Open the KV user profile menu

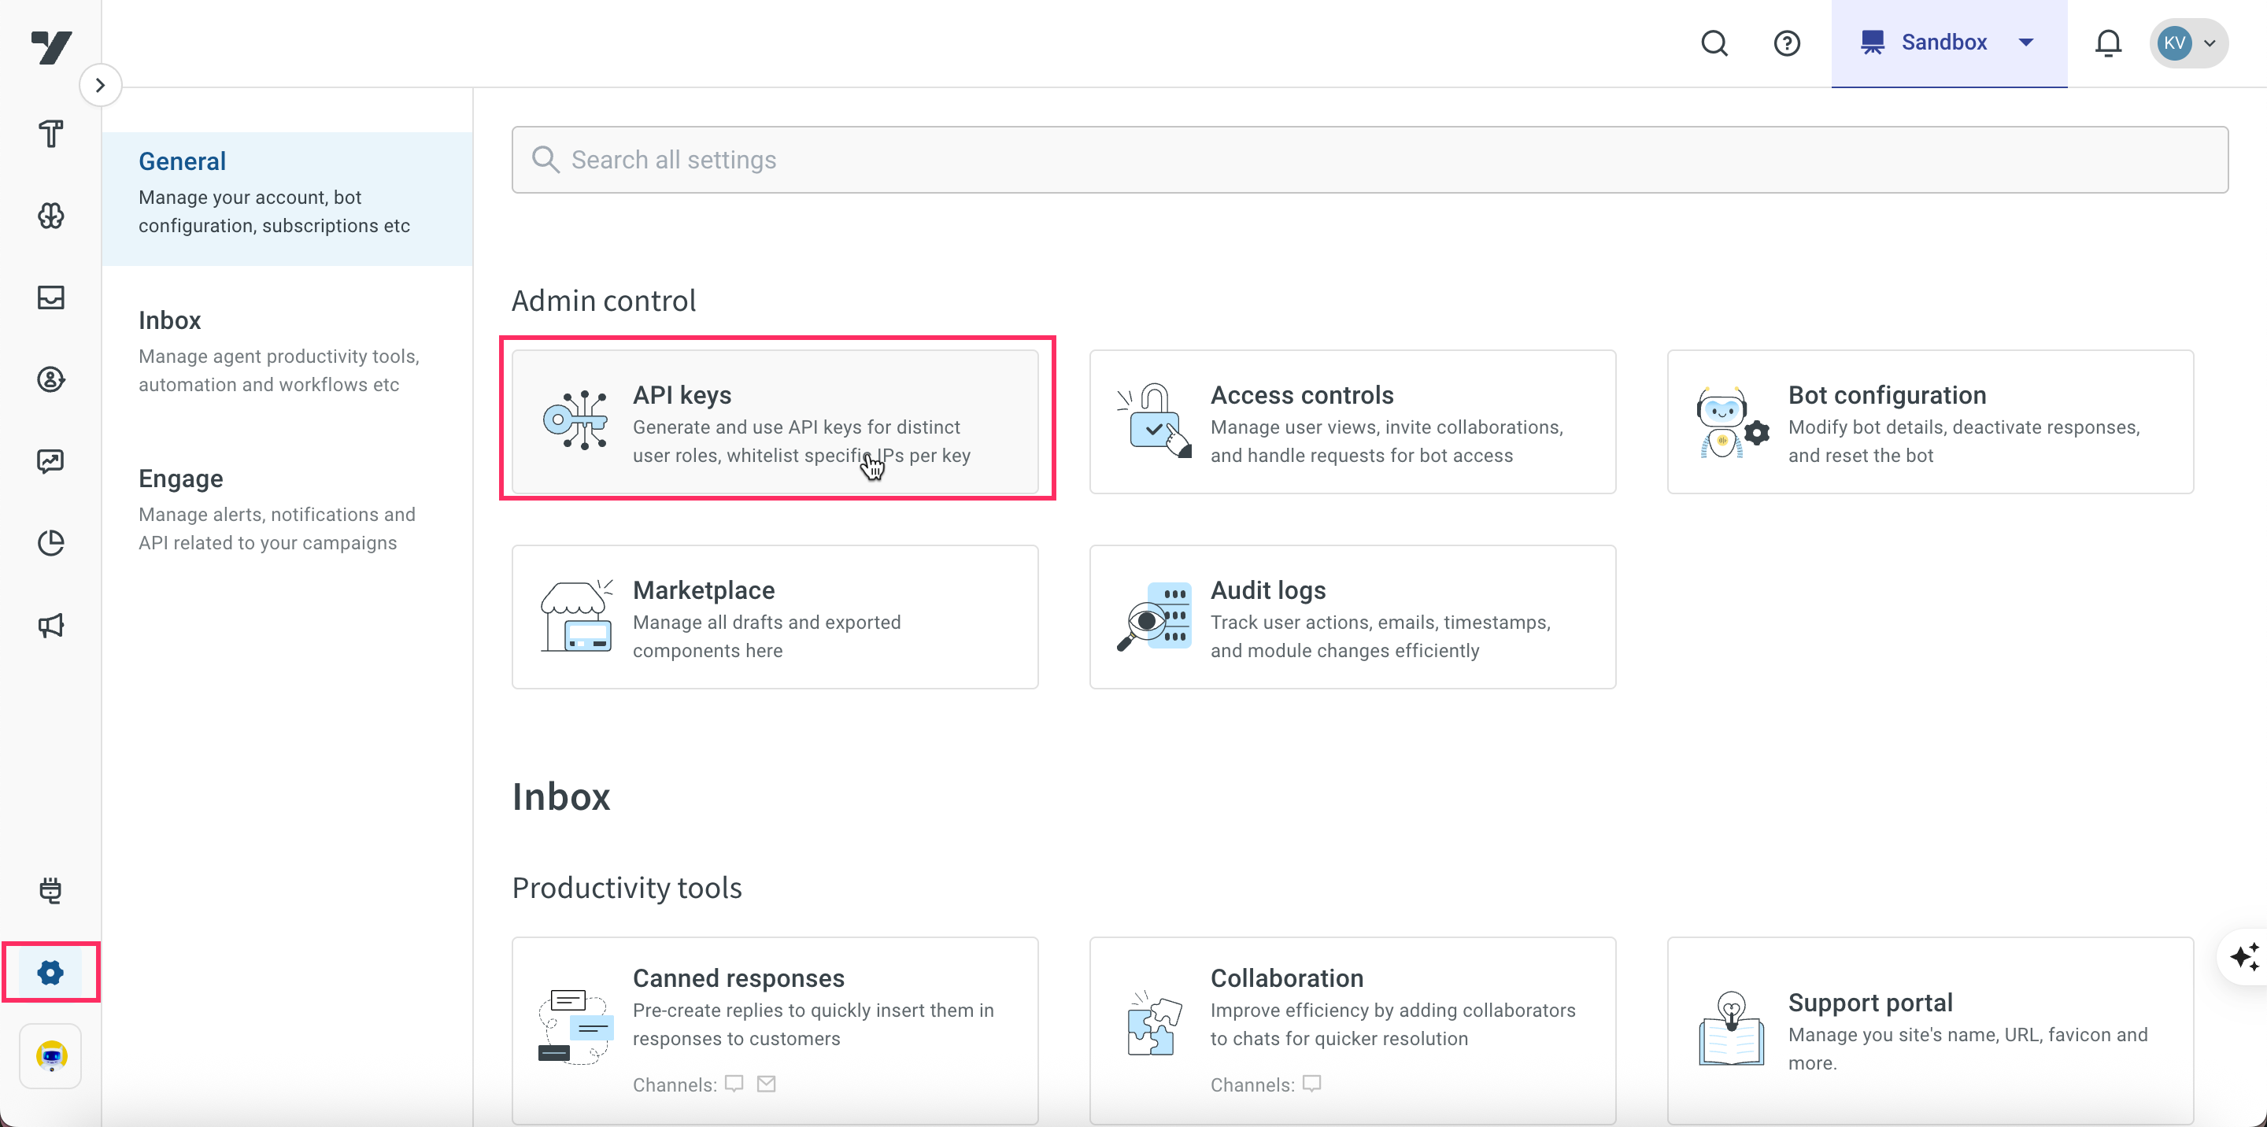[2188, 43]
